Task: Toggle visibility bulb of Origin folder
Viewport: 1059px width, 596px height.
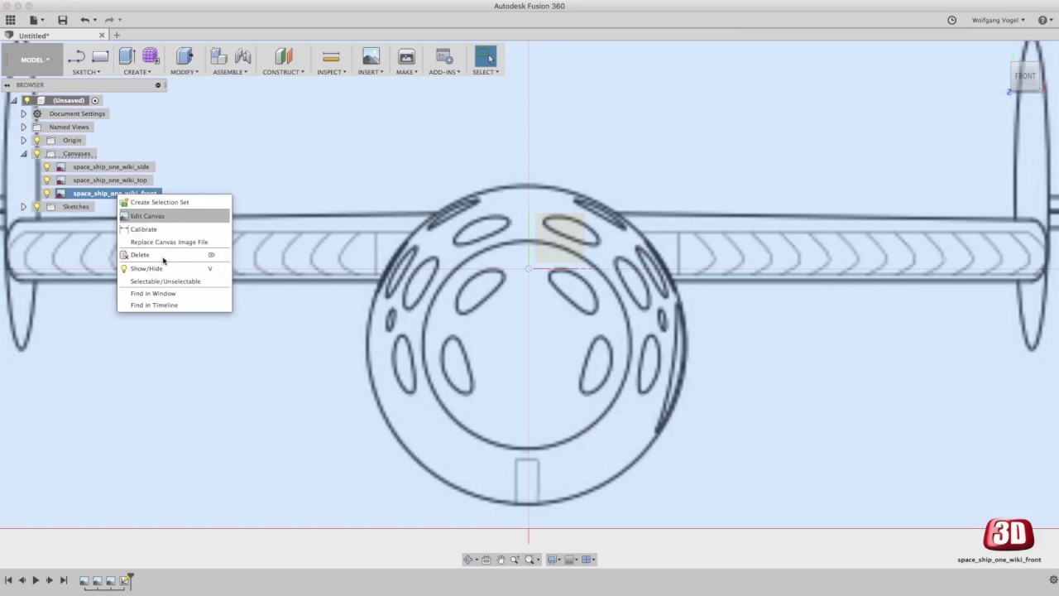Action: 37,141
